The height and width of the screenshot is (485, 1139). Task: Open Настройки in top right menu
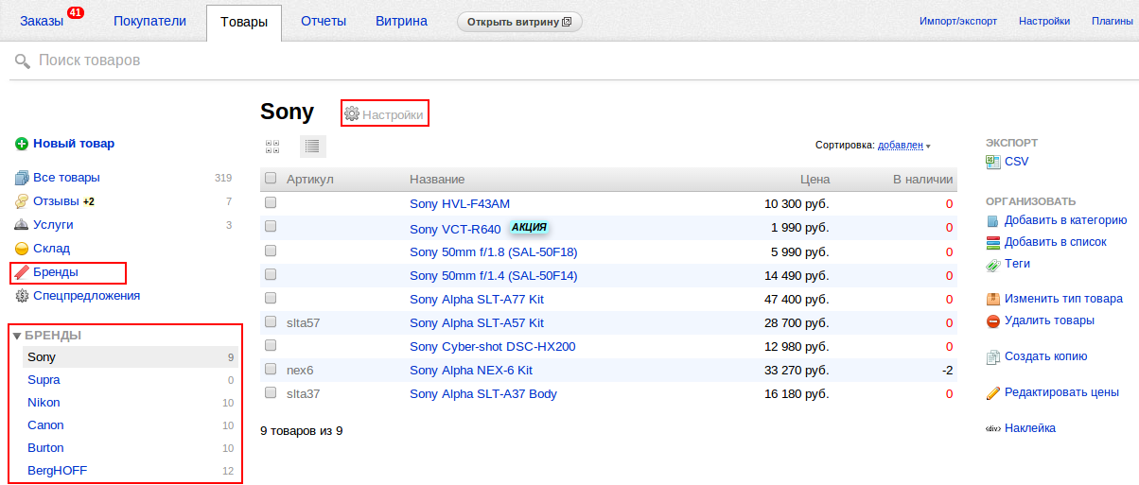click(1044, 21)
